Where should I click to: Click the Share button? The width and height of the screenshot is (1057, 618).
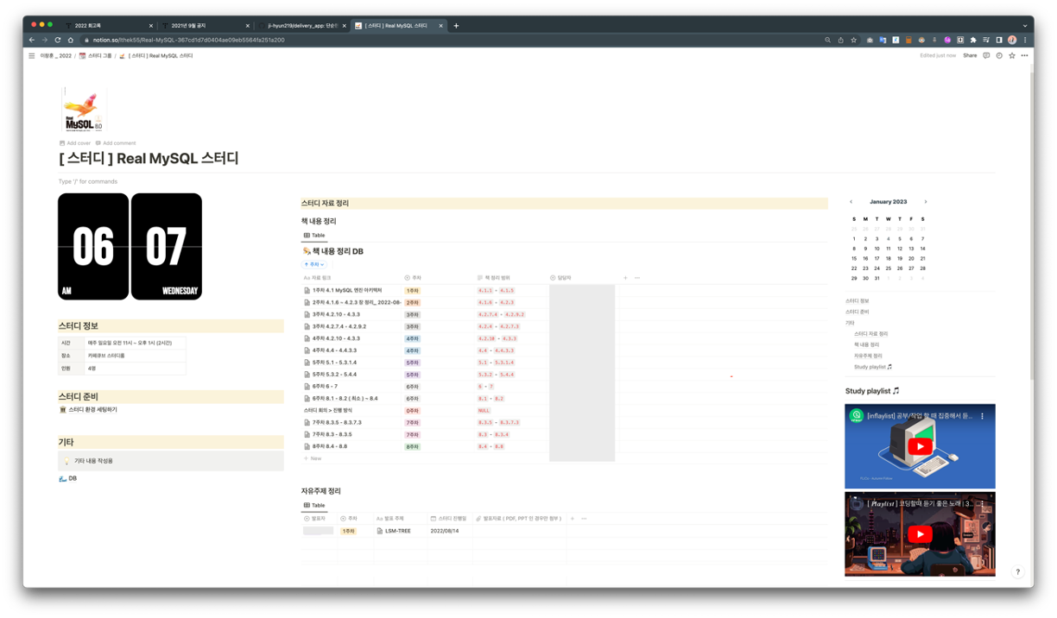[970, 56]
